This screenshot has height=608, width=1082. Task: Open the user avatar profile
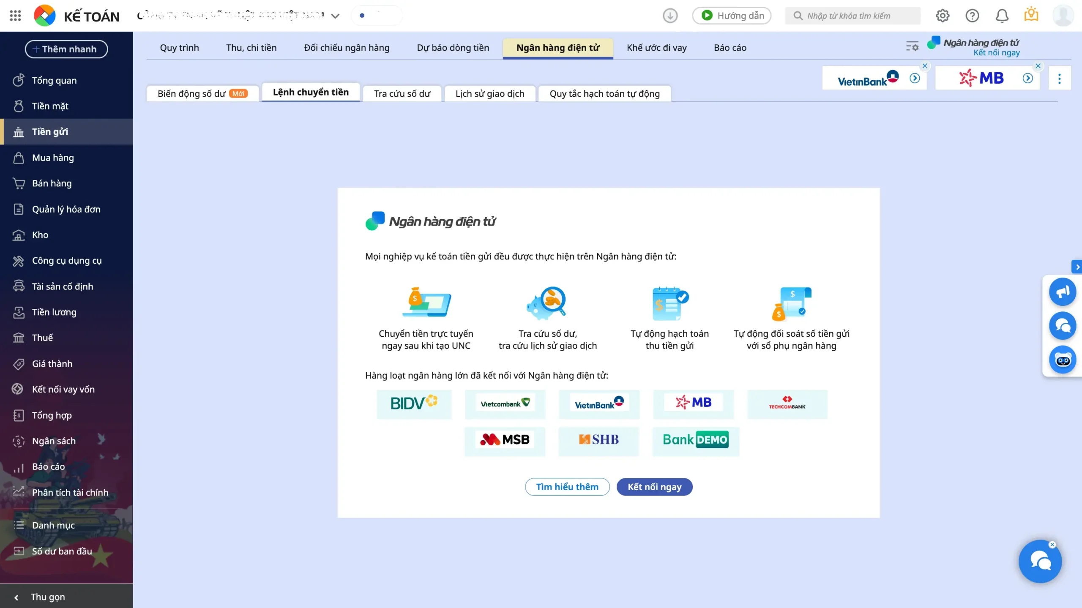tap(1063, 16)
